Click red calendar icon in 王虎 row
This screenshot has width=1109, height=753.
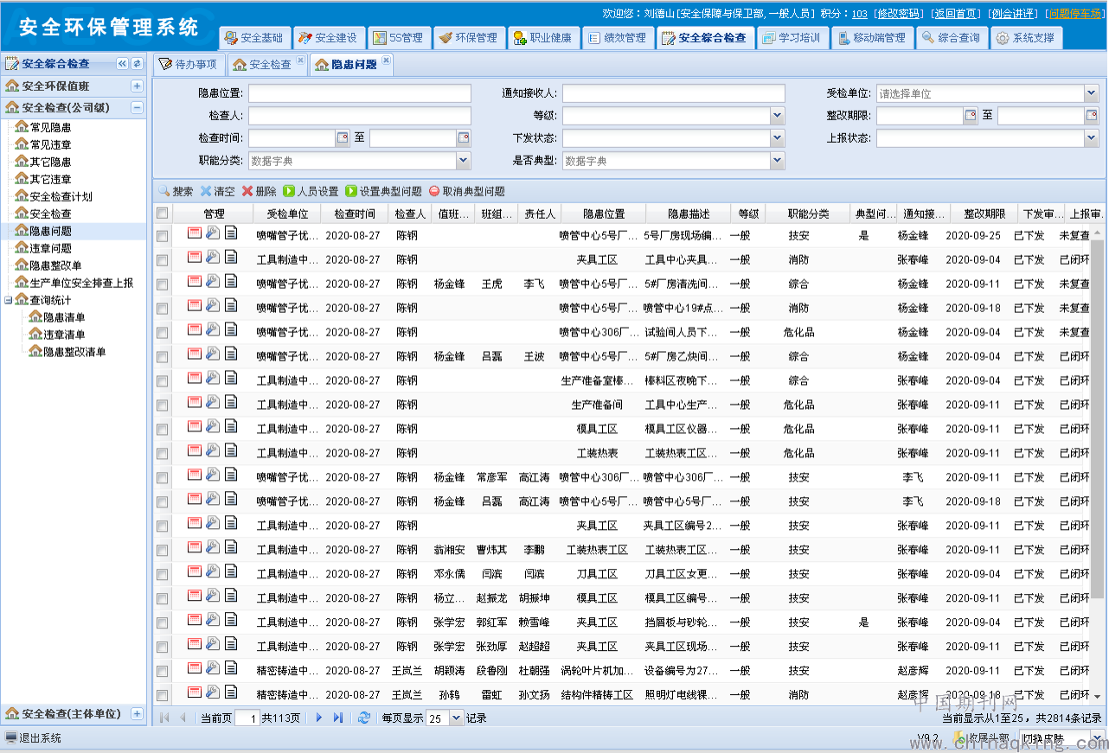click(195, 281)
